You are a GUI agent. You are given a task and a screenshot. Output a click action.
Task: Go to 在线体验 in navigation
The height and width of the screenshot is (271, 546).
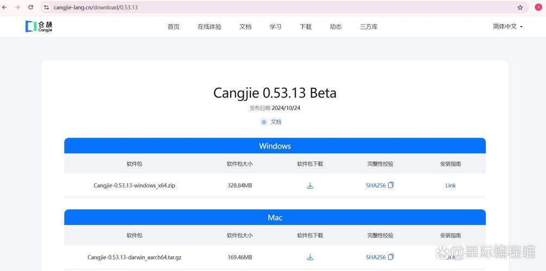(209, 27)
